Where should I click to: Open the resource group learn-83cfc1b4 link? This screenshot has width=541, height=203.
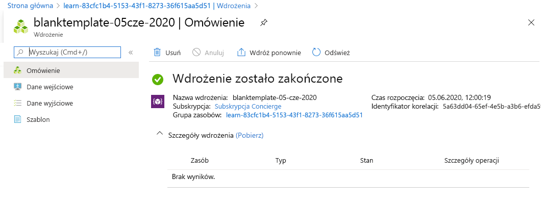point(294,115)
